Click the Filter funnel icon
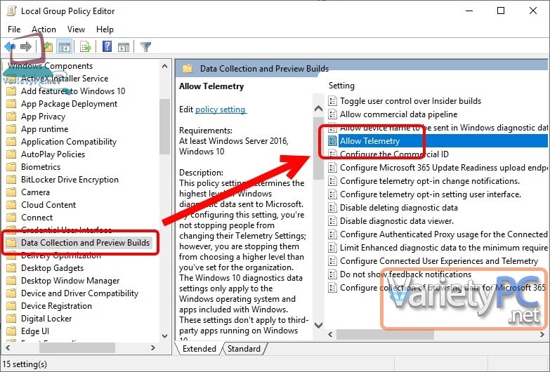Viewport: 550px width, 372px height. [x=145, y=46]
